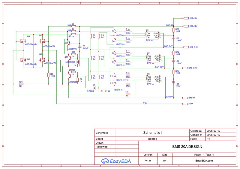Select resistor R8 1M

[91, 58]
